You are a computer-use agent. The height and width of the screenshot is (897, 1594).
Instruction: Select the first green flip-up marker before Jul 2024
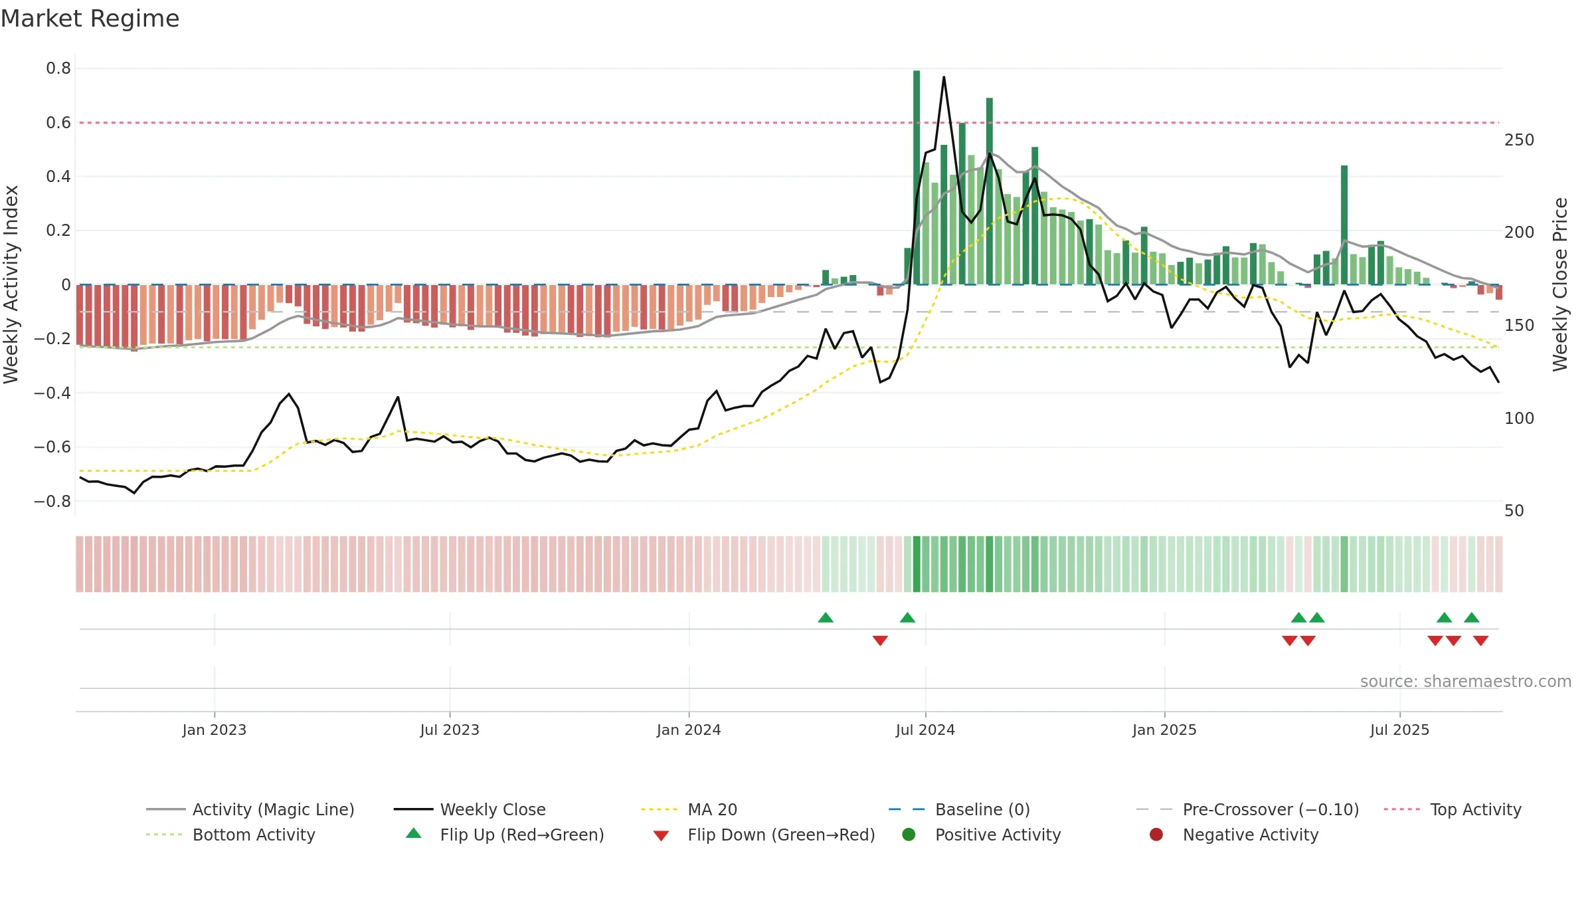click(826, 617)
